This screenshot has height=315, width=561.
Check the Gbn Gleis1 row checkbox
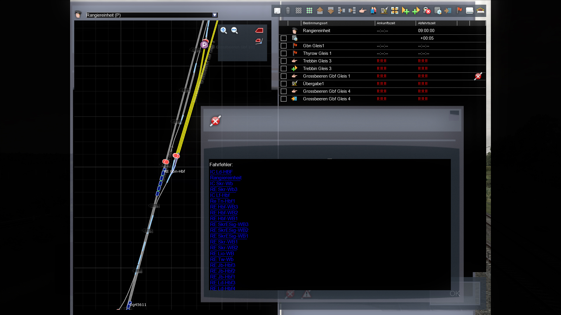tap(283, 46)
